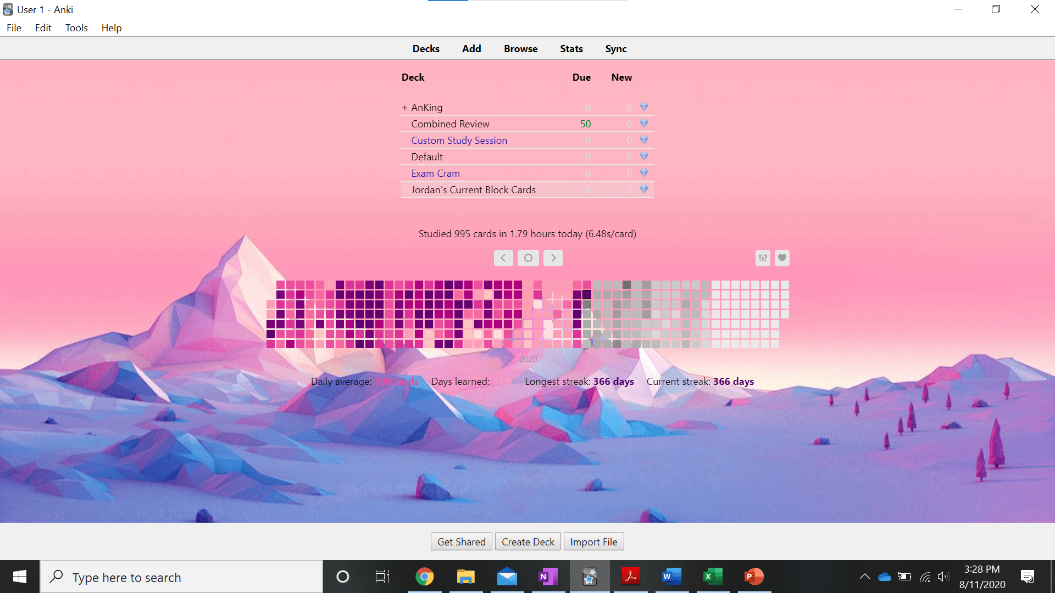This screenshot has height=593, width=1055.
Task: Go to previous year in heatmap
Action: [503, 258]
